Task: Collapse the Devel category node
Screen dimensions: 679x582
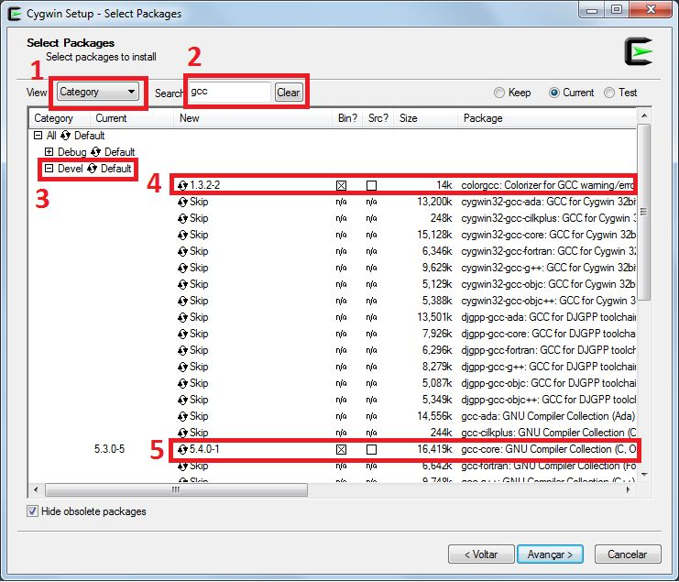Action: tap(49, 169)
